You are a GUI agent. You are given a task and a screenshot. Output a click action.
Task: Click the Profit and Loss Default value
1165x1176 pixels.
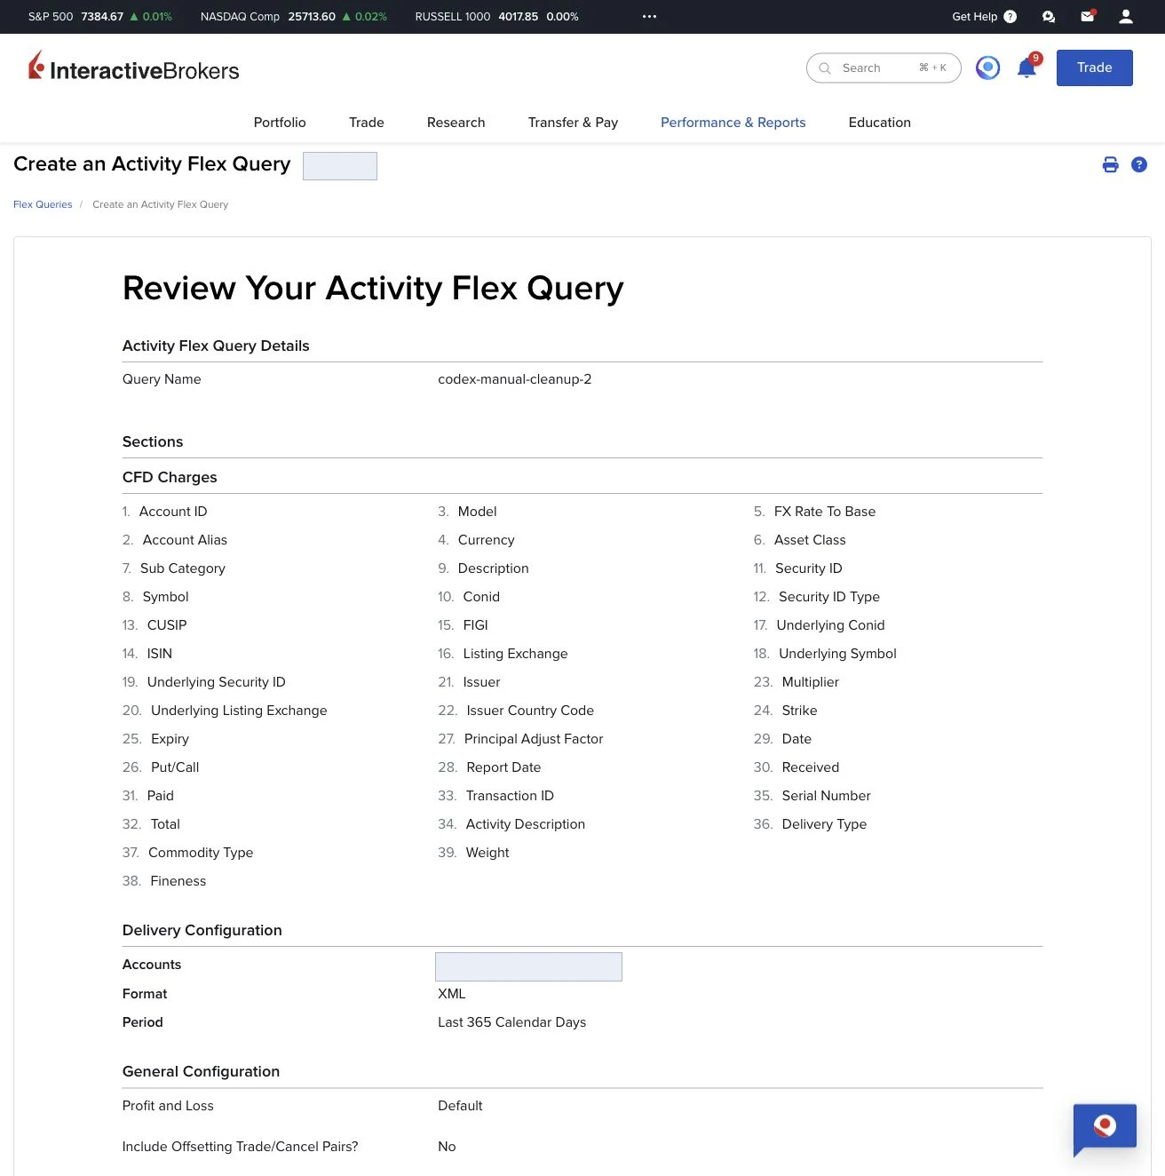pos(460,1106)
